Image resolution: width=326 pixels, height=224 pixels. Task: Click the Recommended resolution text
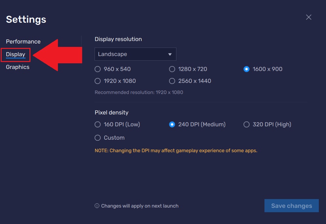coord(139,92)
